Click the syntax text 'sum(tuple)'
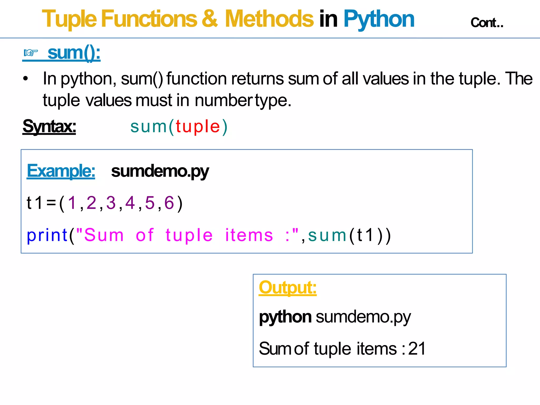 pos(179,127)
